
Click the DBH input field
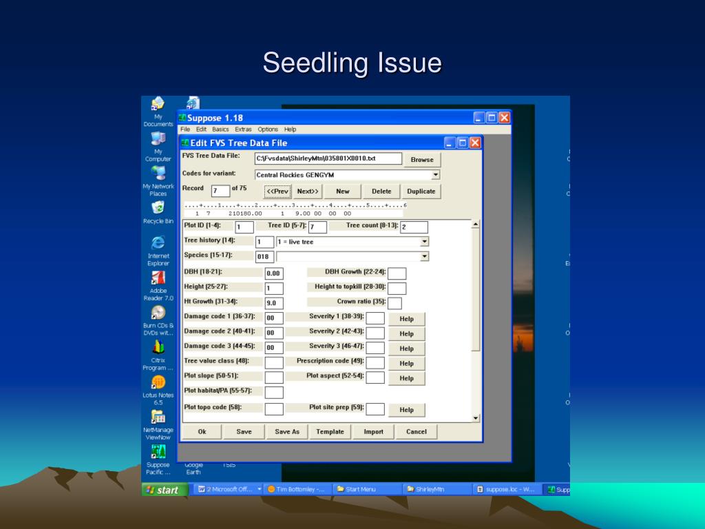point(274,273)
